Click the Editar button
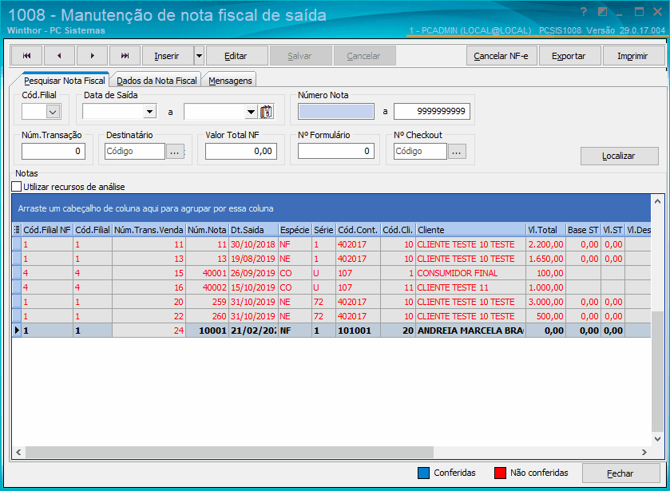Screen dimensions: 670x491 [236, 56]
